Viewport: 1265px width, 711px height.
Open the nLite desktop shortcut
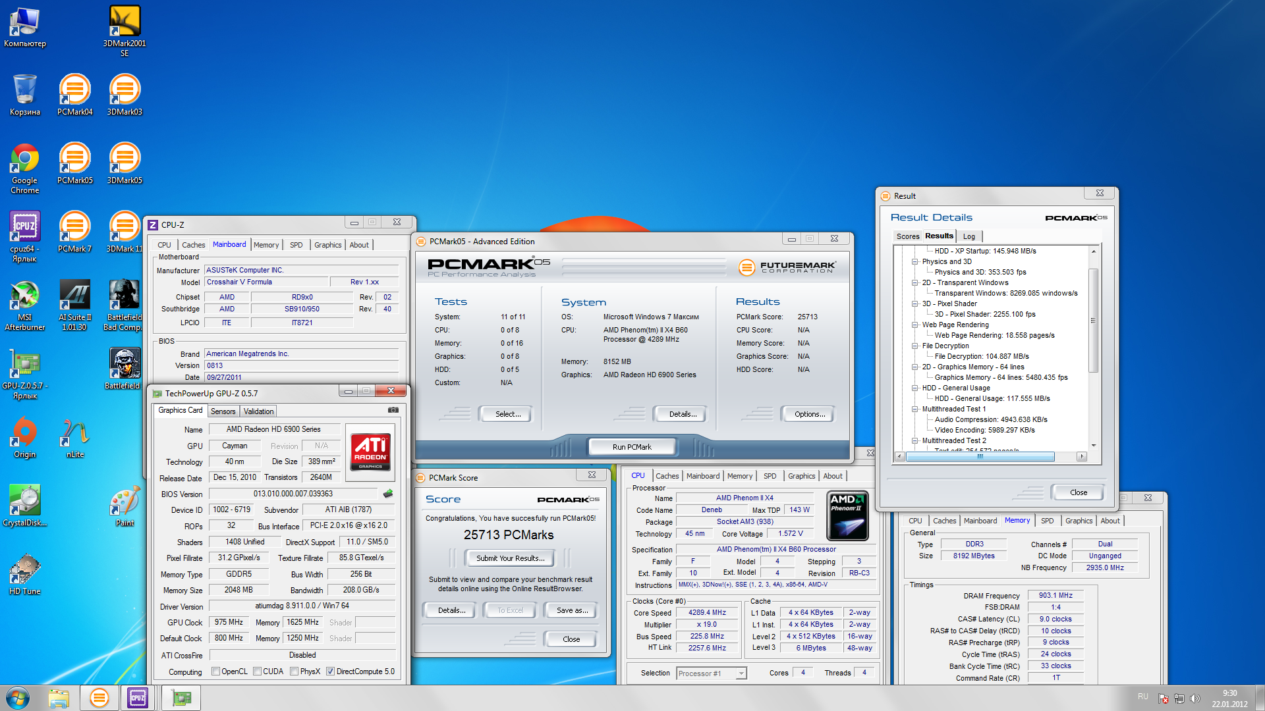75,437
